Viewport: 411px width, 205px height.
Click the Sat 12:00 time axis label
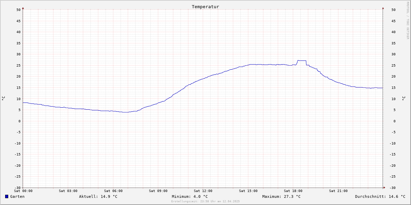(203, 191)
